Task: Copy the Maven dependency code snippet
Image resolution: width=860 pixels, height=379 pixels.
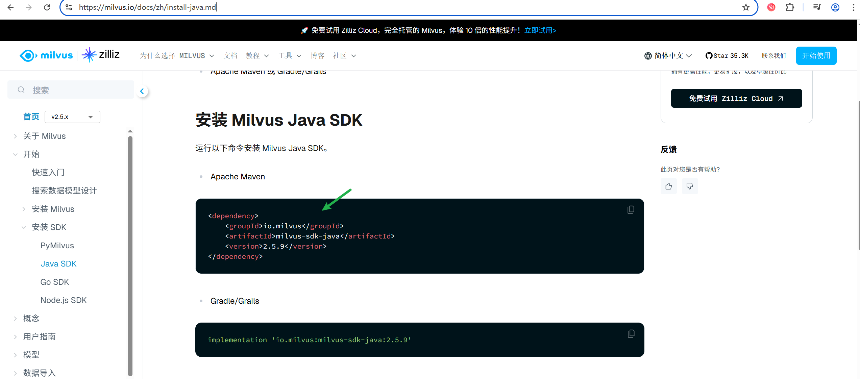Action: 631,209
